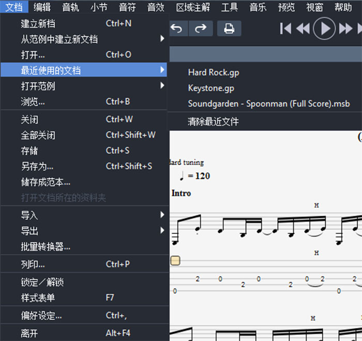Open the 音轨 menu in menu bar

point(70,7)
